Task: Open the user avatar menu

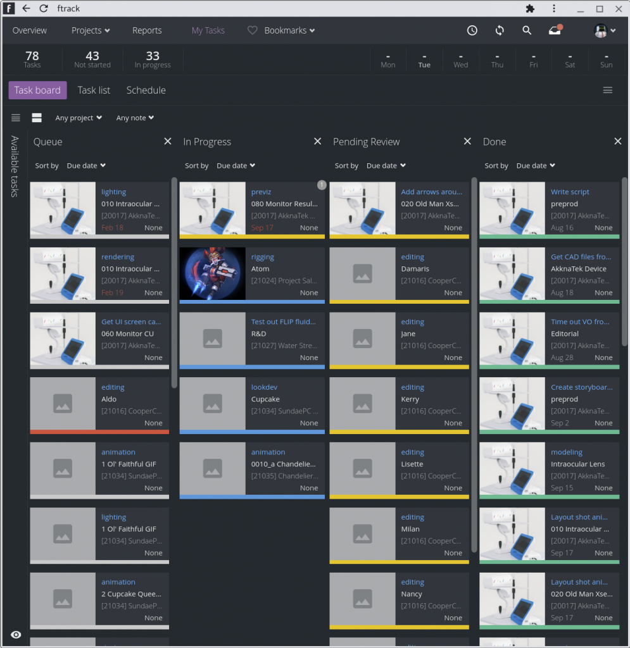Action: pos(605,30)
